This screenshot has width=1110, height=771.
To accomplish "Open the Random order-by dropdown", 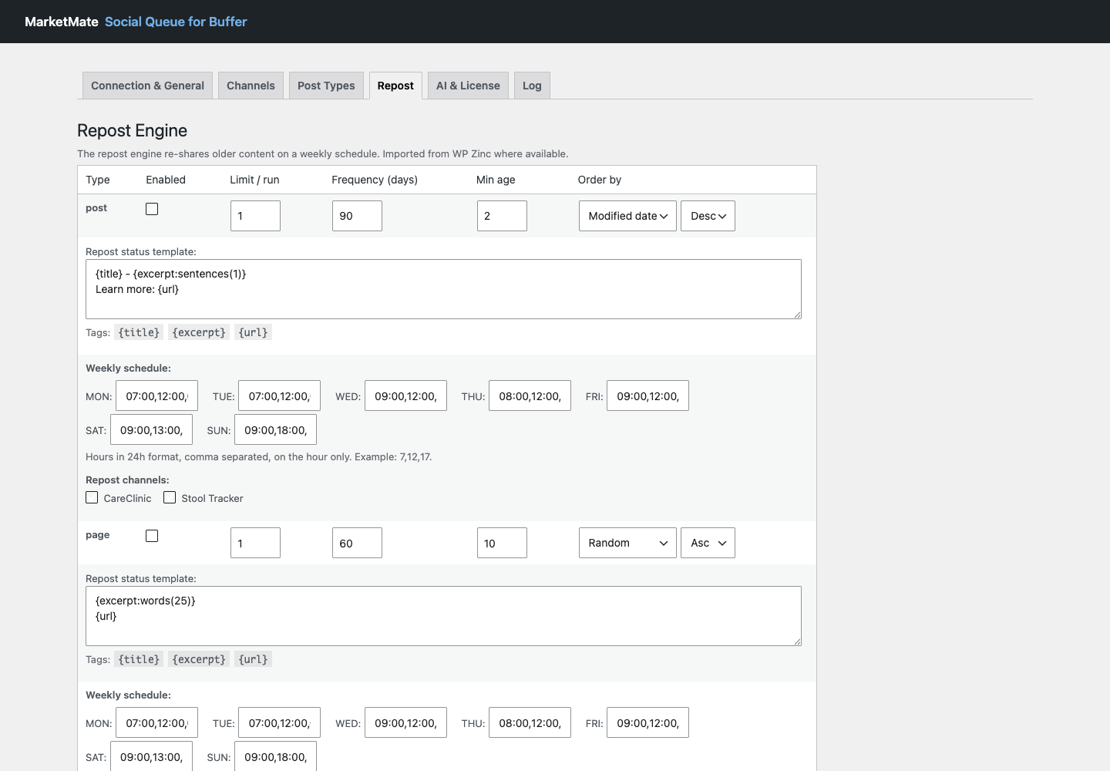I will tap(627, 543).
